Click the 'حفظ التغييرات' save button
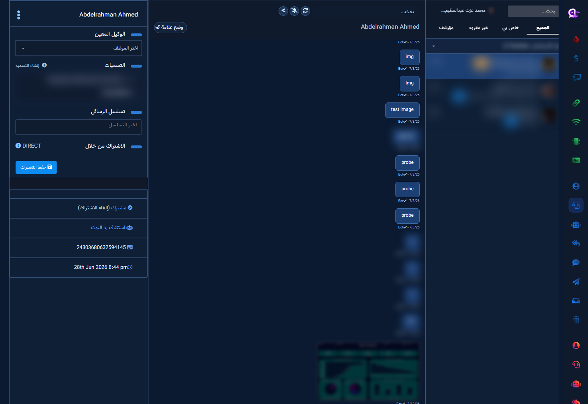 click(36, 167)
